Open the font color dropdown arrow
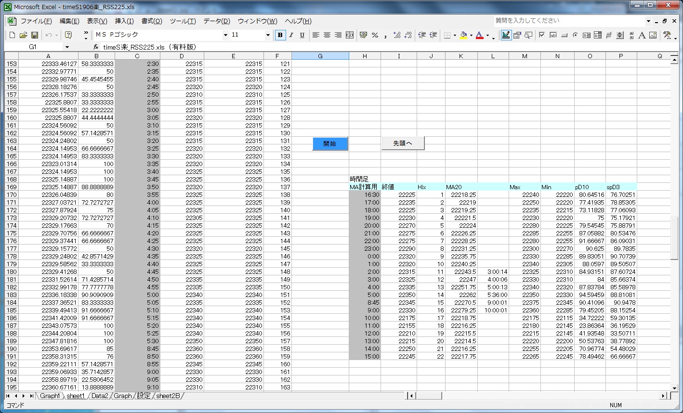 coord(487,35)
